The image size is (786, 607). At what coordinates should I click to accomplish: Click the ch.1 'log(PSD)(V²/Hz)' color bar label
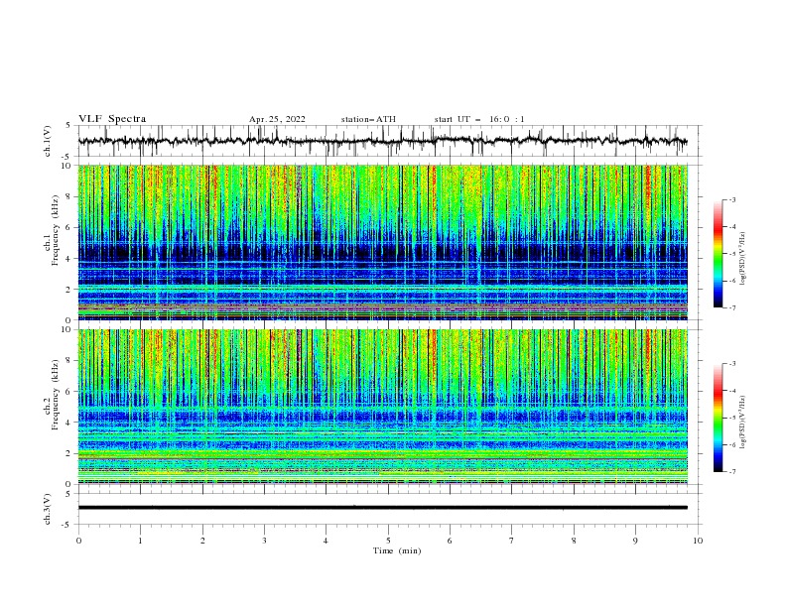pyautogui.click(x=743, y=259)
